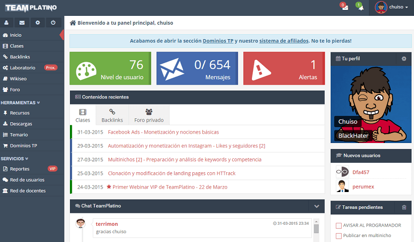Click the envelope icon on Mensajes card
The height and width of the screenshot is (242, 414).
pos(172,69)
